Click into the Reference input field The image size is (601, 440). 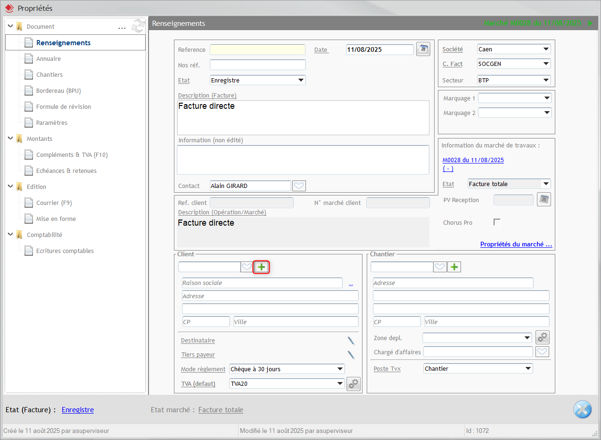click(x=257, y=49)
